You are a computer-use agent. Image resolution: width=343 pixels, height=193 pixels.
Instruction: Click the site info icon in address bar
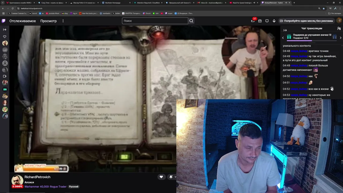(18, 8)
